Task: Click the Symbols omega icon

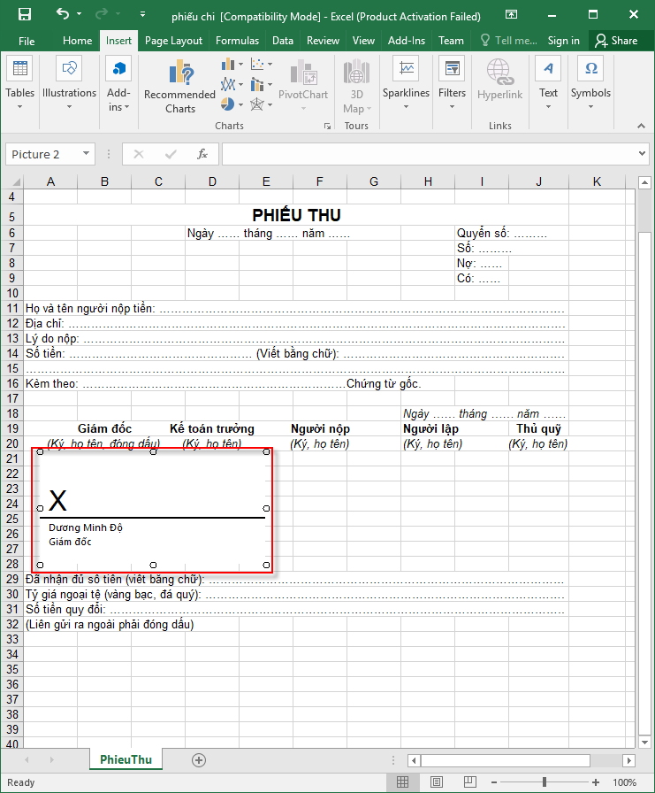Action: point(590,69)
